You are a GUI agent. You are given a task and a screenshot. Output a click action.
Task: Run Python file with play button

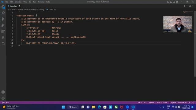tap(184, 6)
